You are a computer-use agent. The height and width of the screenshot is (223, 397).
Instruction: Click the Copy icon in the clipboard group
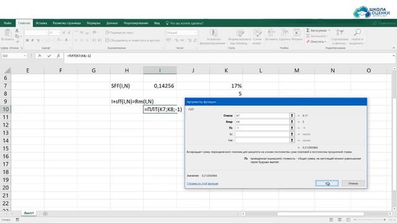(17, 36)
